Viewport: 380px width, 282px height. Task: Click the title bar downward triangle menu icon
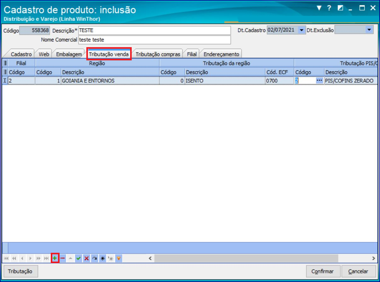(x=319, y=8)
